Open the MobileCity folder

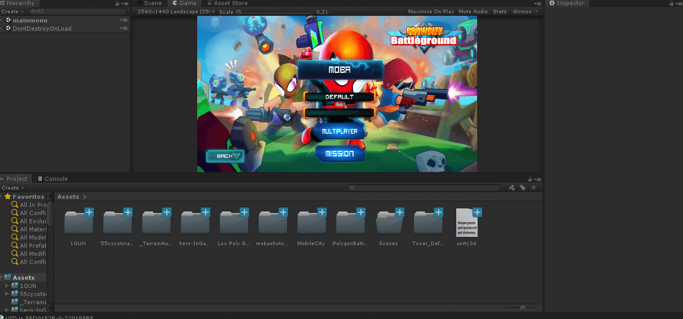[311, 223]
